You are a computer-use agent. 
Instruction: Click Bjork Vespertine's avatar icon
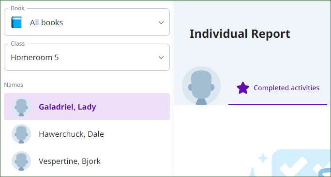coord(21,161)
